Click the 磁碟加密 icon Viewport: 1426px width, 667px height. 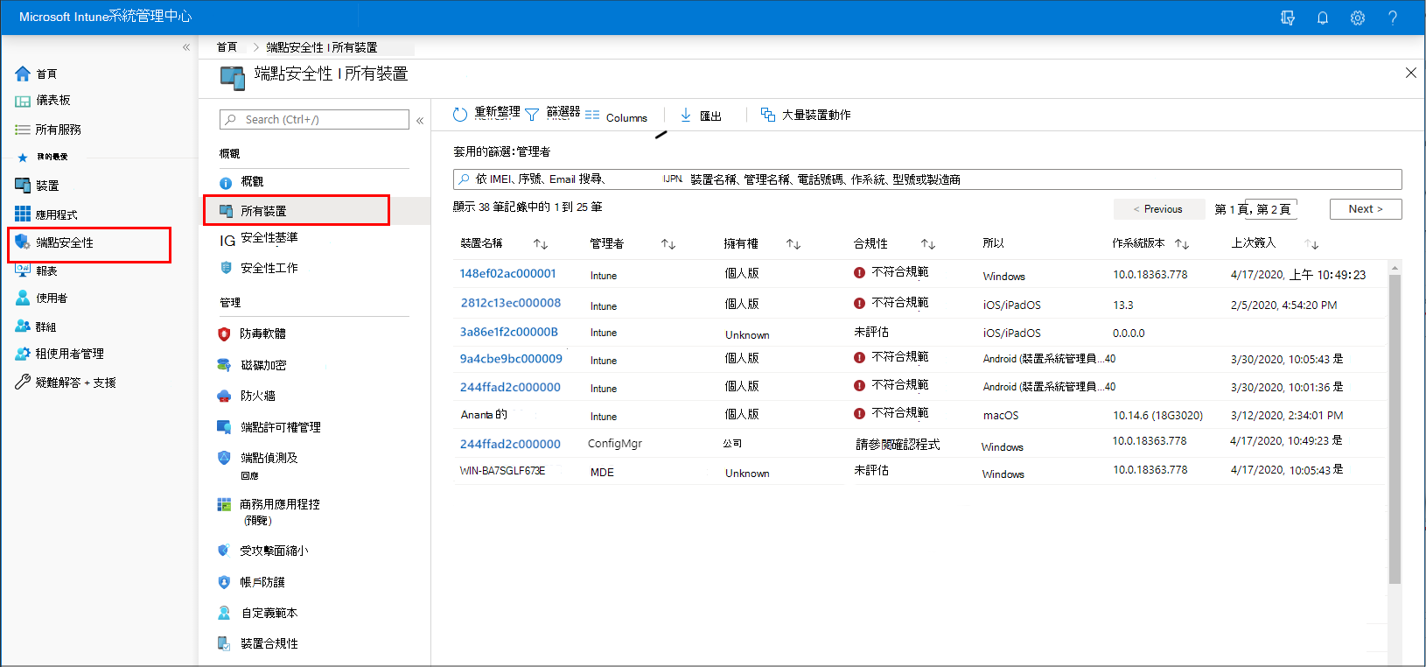224,365
